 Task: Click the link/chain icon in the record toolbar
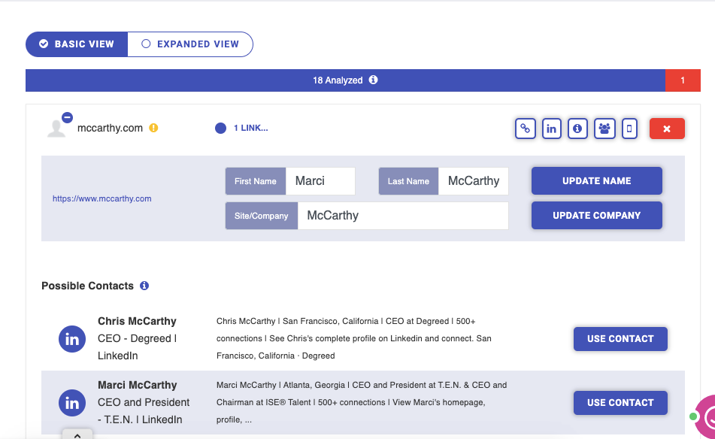525,128
